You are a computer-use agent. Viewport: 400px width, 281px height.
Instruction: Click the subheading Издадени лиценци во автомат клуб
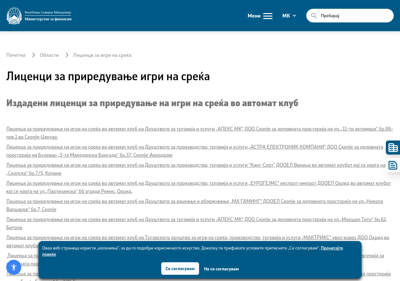[x=152, y=103]
